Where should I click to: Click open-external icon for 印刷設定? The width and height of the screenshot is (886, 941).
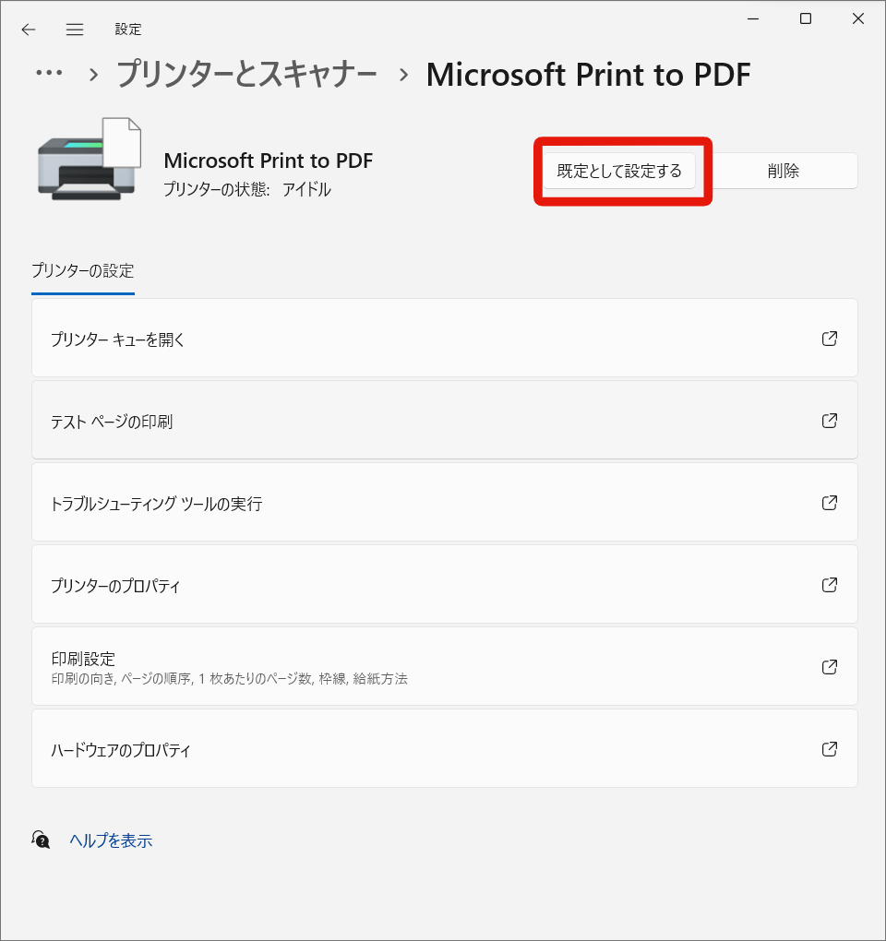coord(830,667)
